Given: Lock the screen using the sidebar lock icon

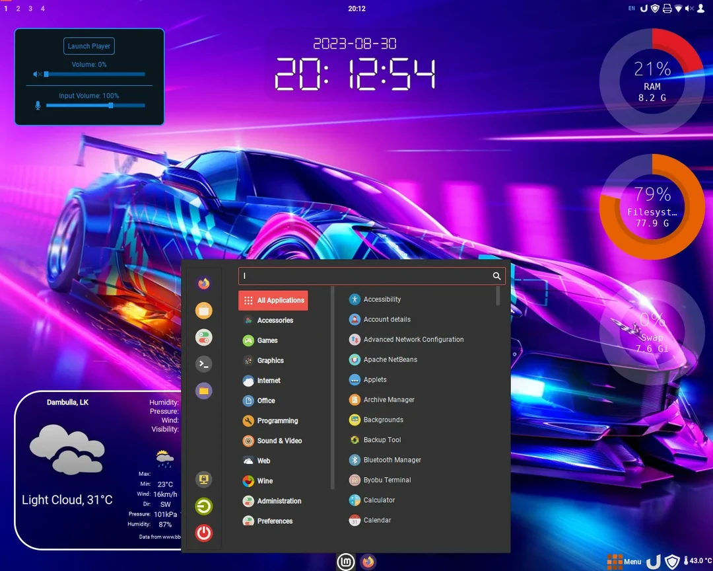Looking at the screenshot, I should (x=203, y=479).
